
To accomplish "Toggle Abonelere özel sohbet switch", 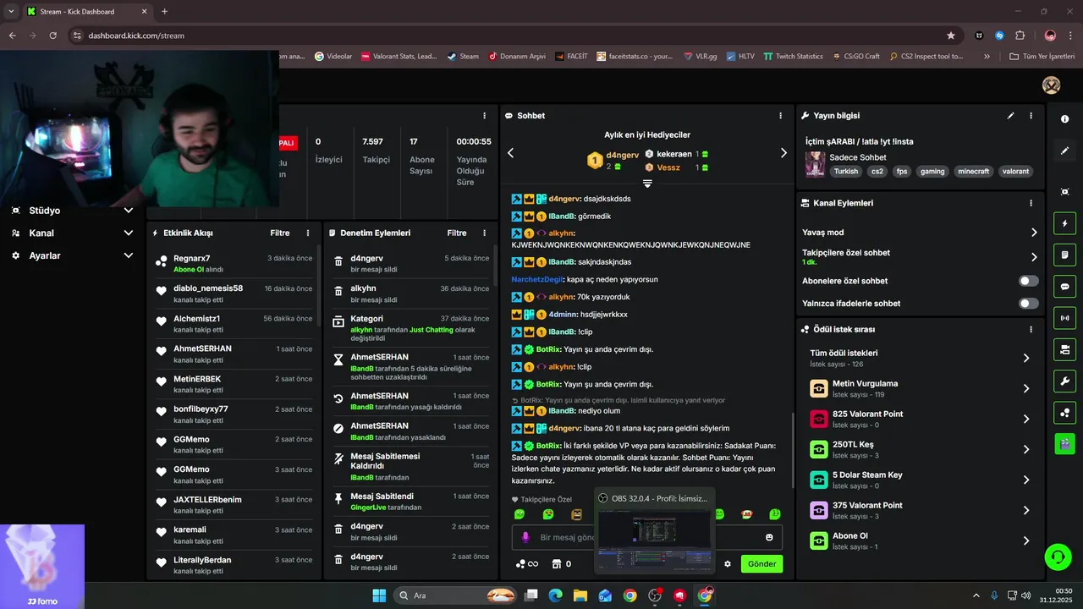I will click(x=1029, y=281).
